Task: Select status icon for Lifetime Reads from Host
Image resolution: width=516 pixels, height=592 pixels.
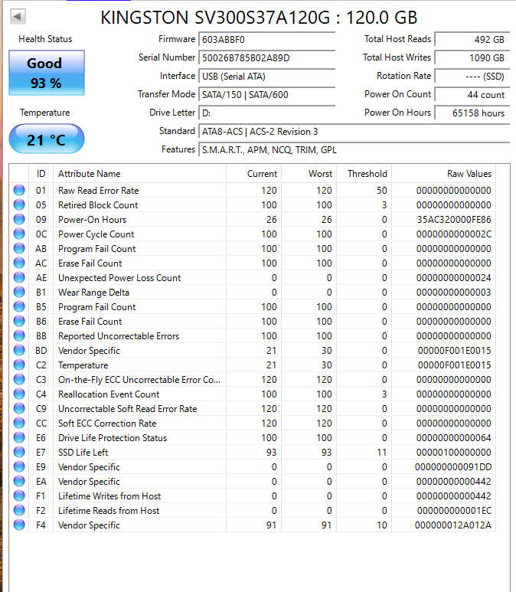Action: (19, 510)
